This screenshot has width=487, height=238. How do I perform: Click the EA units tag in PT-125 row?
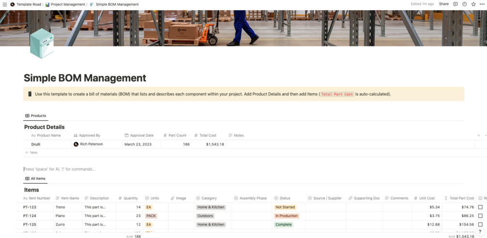(x=149, y=224)
